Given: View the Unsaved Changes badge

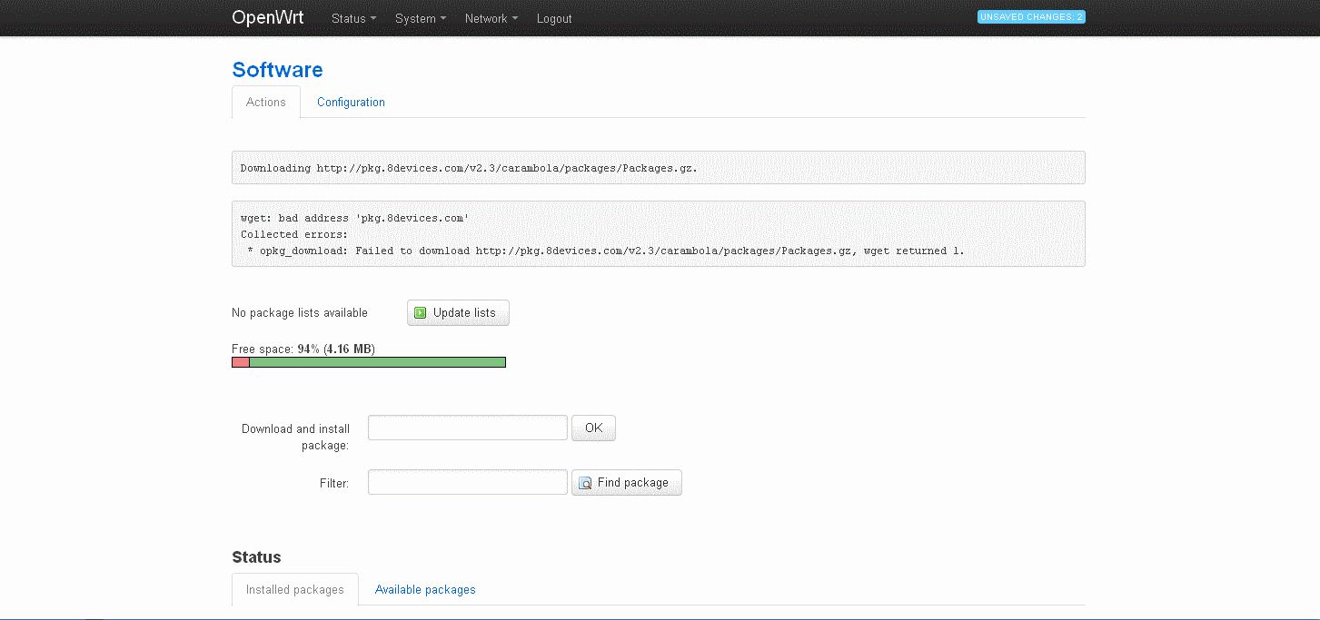Looking at the screenshot, I should [x=1030, y=17].
